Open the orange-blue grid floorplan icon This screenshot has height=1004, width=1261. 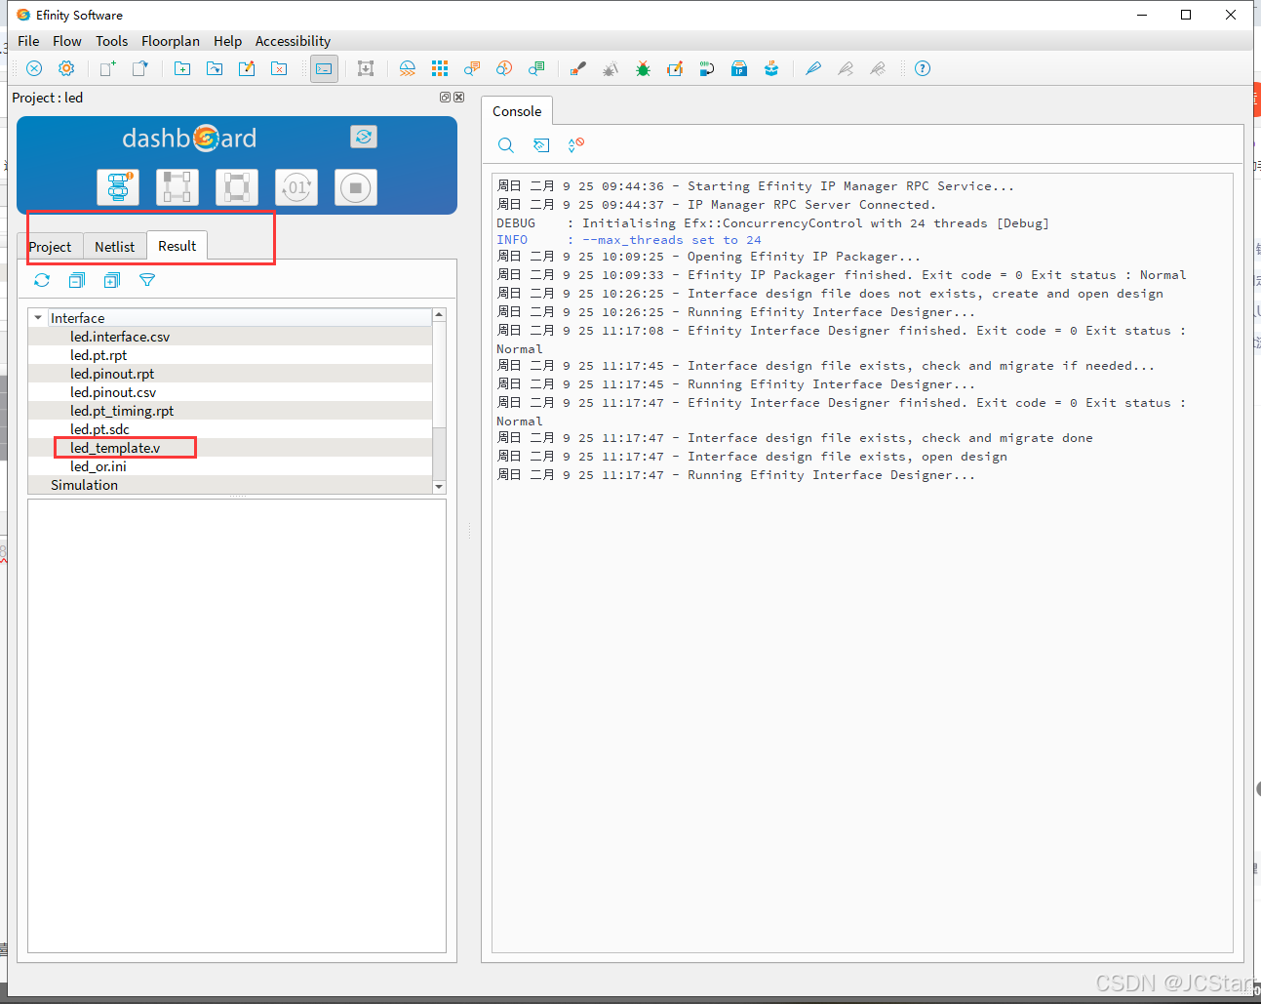[x=440, y=68]
